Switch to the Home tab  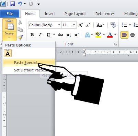click(30, 14)
